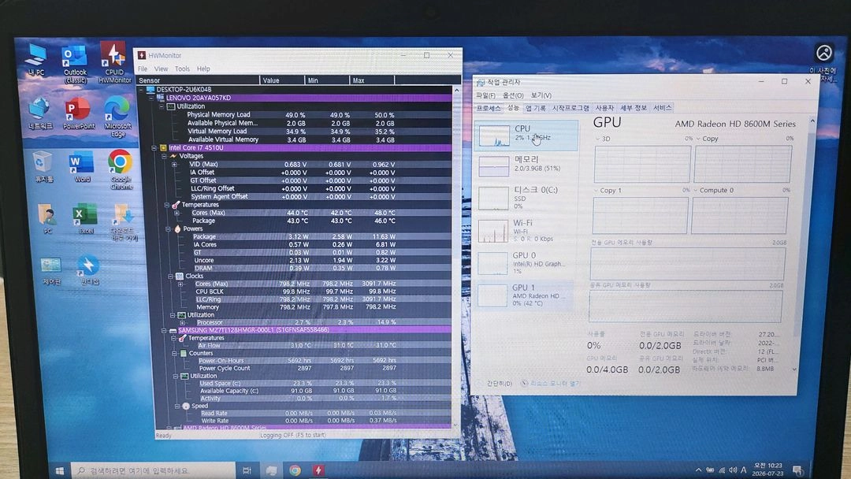The image size is (851, 479).
Task: Collapse the Intel Core i7 4510U node
Action: click(154, 147)
